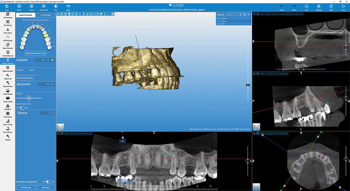Select the Implant Planning tab

click(x=26, y=15)
